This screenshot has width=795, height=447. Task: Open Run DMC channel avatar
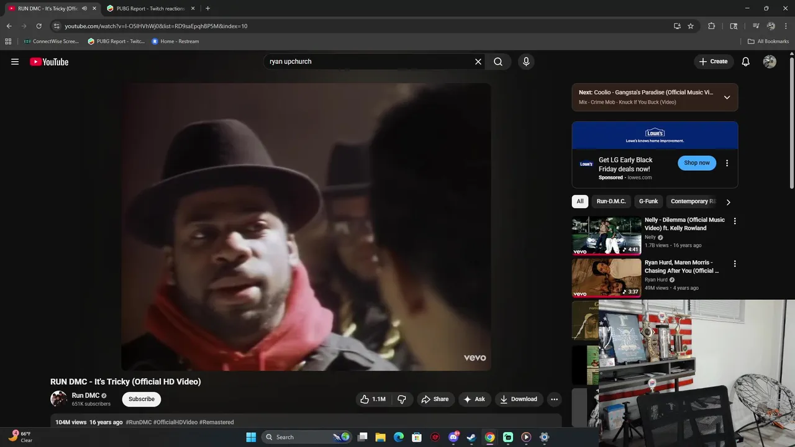[x=59, y=399]
